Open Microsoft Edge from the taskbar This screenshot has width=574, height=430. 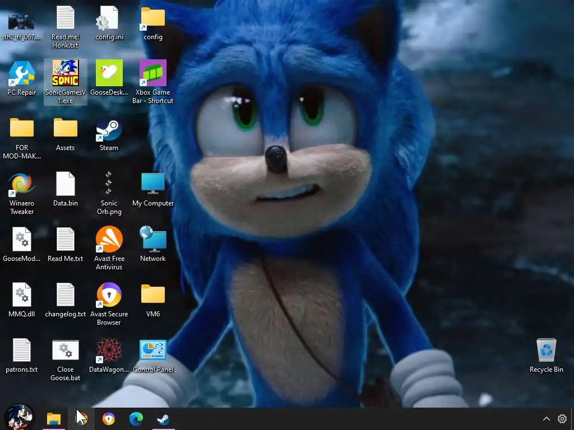[136, 419]
